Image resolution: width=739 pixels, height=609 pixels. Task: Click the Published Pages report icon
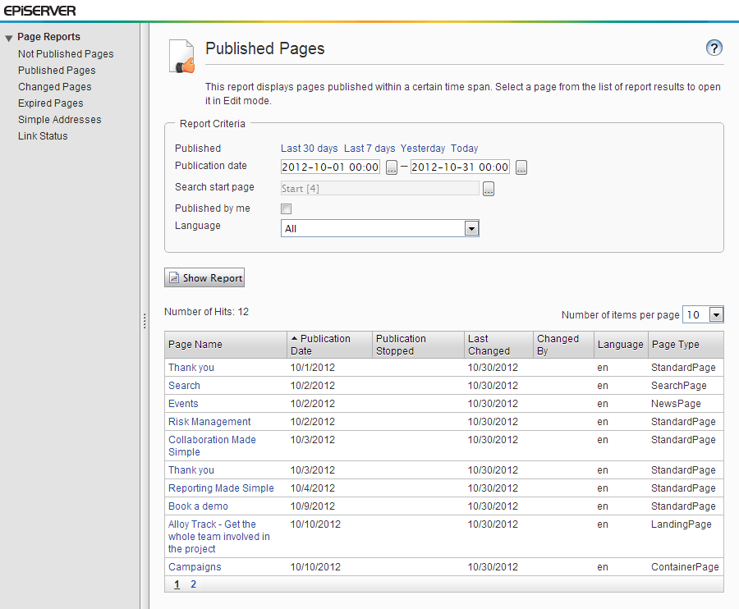pyautogui.click(x=182, y=56)
